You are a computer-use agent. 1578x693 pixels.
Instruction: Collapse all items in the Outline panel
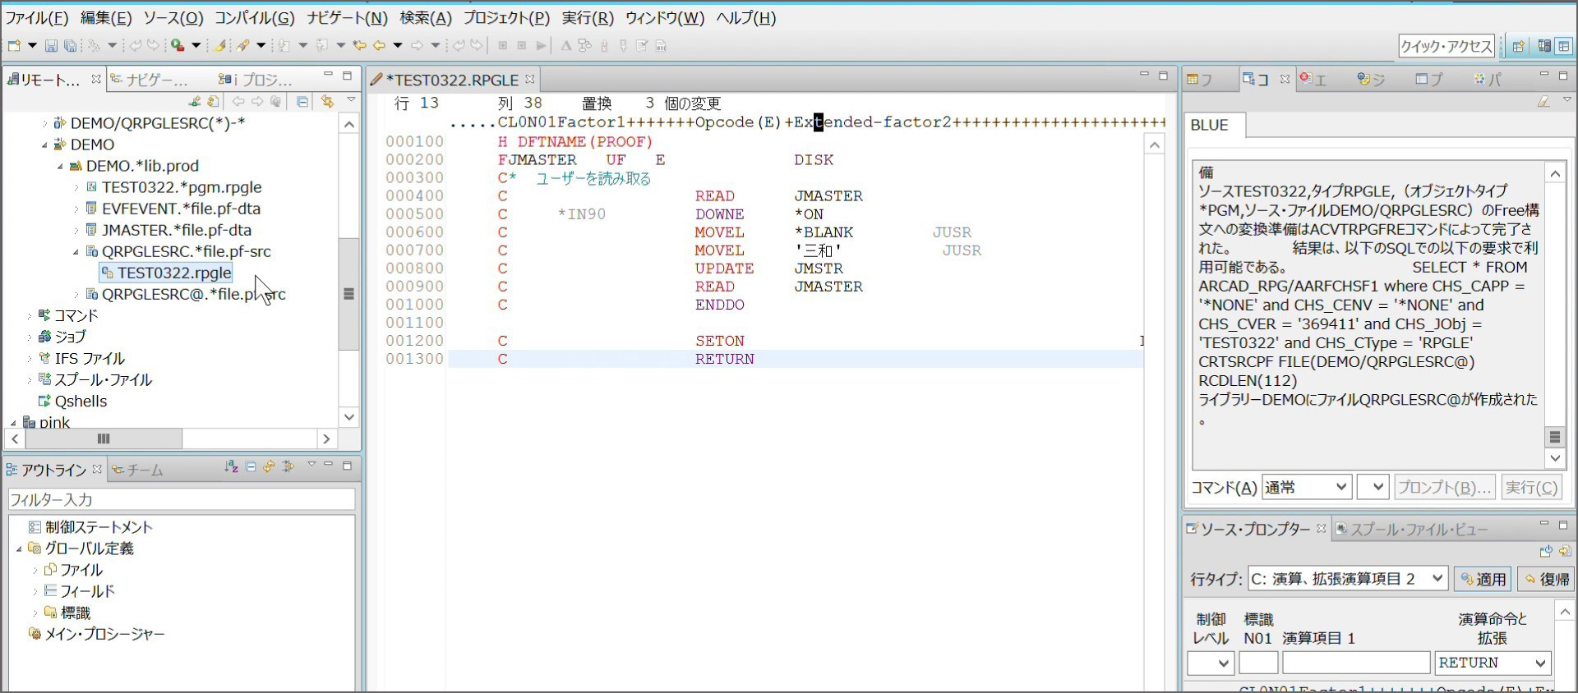[251, 466]
